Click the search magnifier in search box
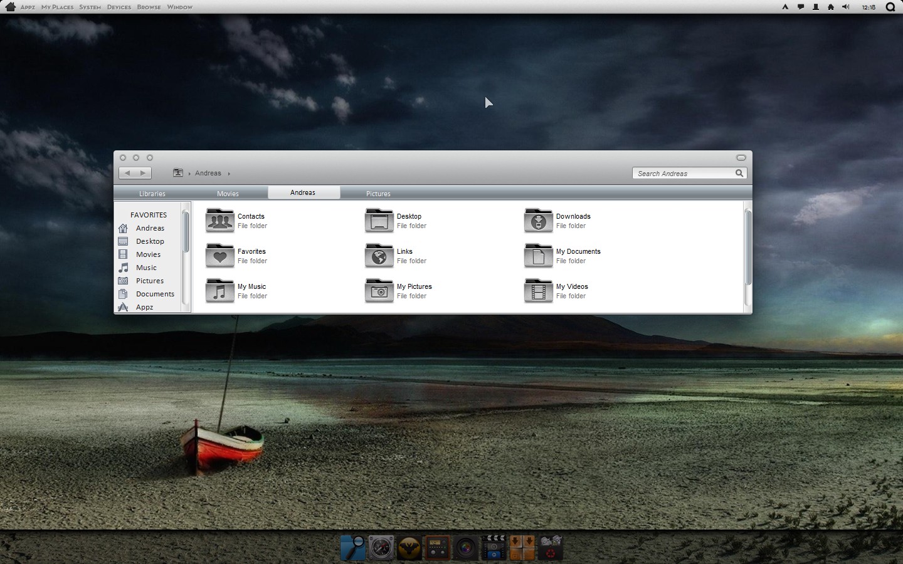The image size is (903, 564). (739, 173)
